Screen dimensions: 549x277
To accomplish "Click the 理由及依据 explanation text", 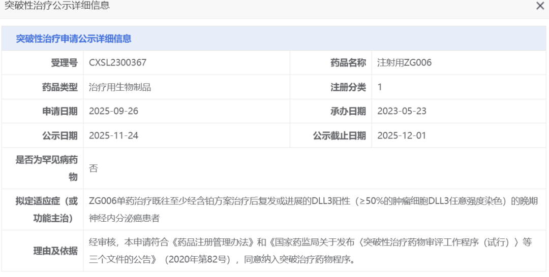I will (310, 251).
